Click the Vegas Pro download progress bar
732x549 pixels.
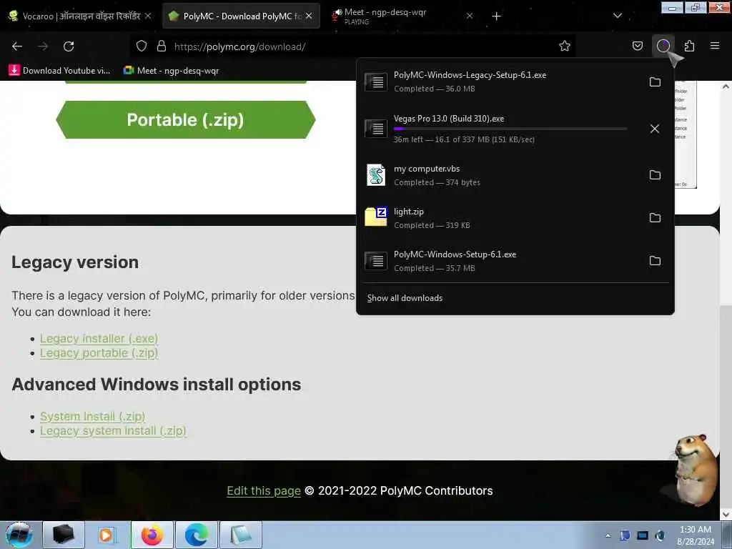pos(510,129)
